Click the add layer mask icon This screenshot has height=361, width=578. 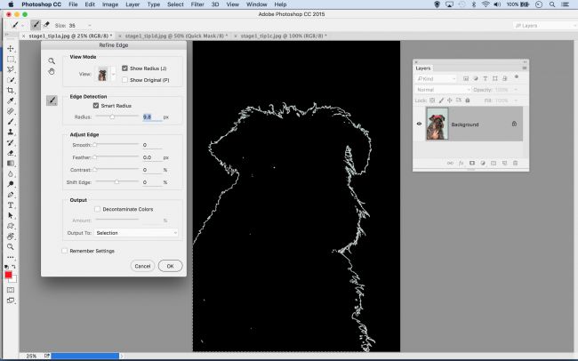point(470,164)
